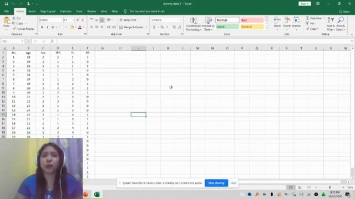
Task: Open the font color dropdown arrow
Action: point(84,27)
